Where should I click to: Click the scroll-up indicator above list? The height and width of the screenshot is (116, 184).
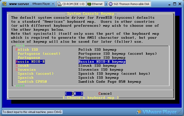pyautogui.click(x=20, y=45)
